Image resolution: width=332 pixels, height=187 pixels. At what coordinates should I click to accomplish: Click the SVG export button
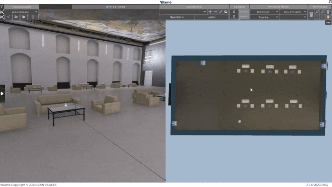point(328,22)
